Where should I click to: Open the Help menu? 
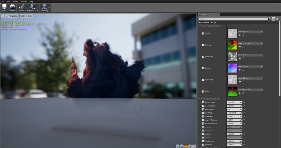[31, 2]
